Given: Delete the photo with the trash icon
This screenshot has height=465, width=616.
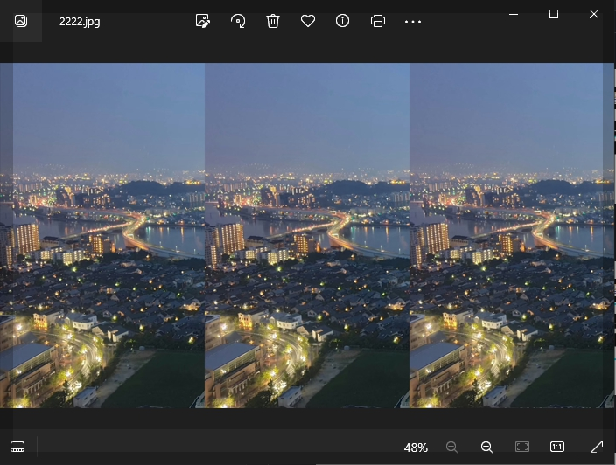Looking at the screenshot, I should click(x=273, y=21).
